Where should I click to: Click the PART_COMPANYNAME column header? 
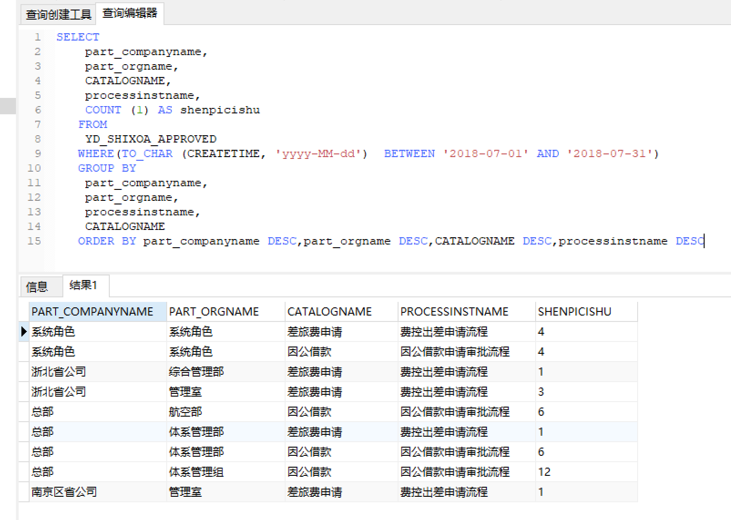tap(92, 311)
